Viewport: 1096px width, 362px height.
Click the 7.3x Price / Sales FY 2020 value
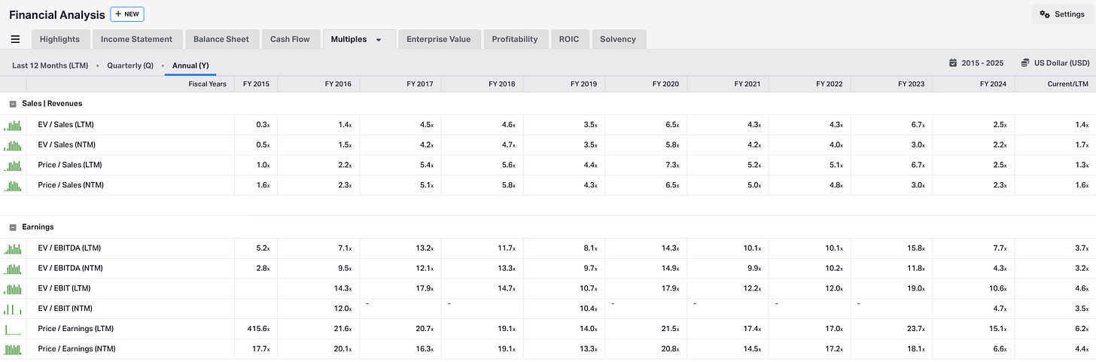tap(671, 166)
